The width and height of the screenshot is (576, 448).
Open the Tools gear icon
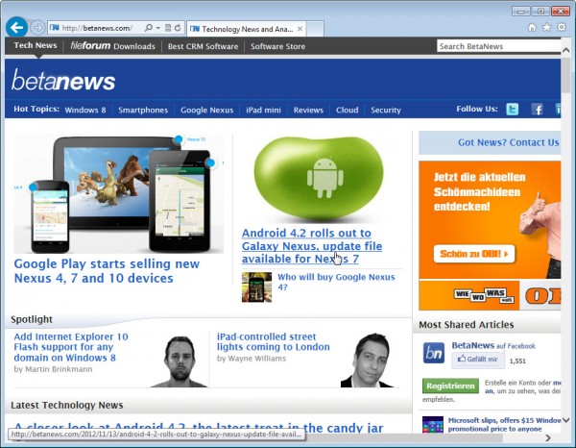(562, 27)
